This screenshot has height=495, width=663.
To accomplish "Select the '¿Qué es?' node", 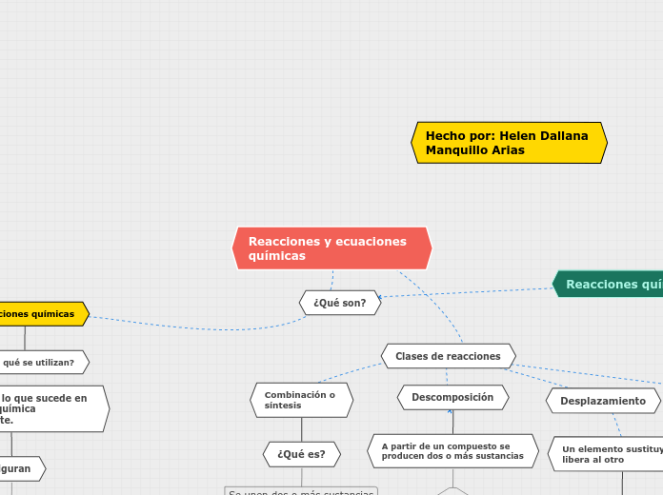I will [301, 454].
